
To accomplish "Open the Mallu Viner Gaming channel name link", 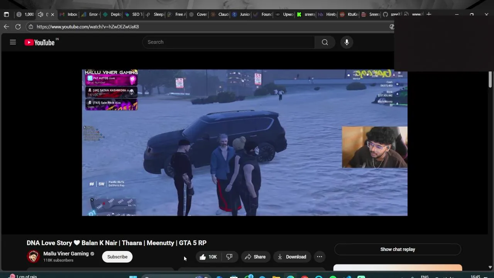I will click(x=66, y=254).
